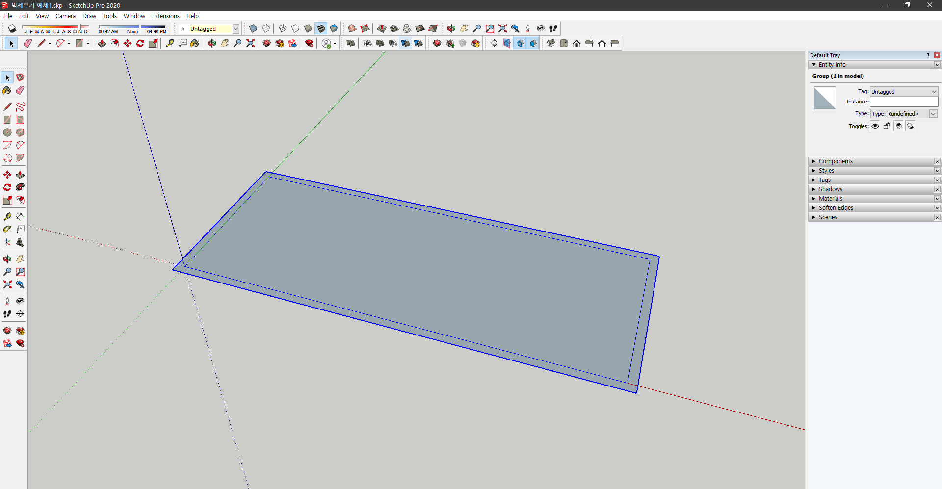Open the Type dropdown in Entity Info

pos(904,114)
